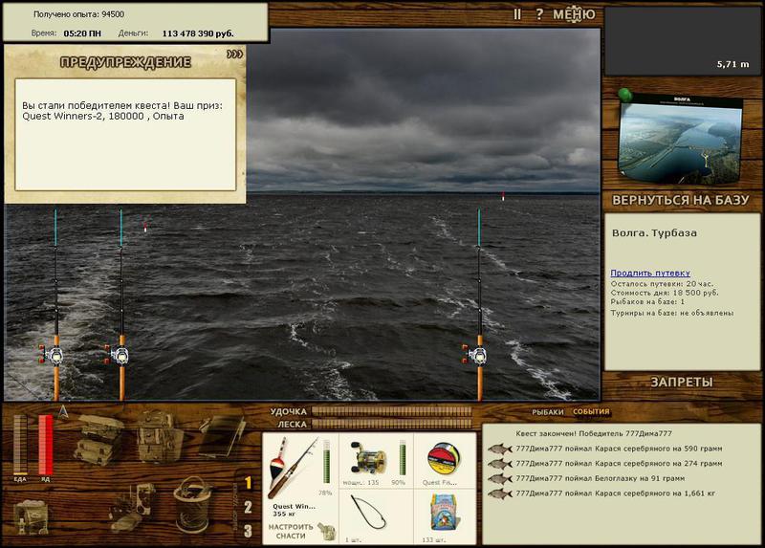Click ВЕРНУТЬСЯ НА БАЗУ button
765x548 pixels.
click(680, 200)
